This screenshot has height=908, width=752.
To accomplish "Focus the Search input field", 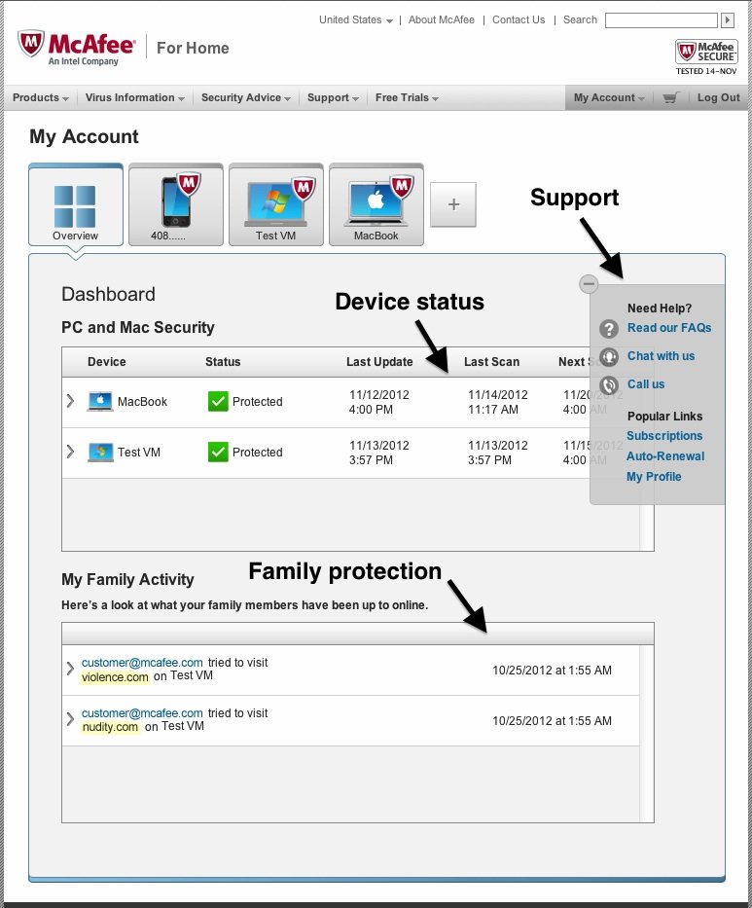I will pos(662,20).
